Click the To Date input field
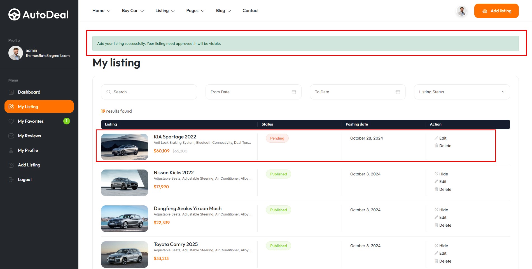Image resolution: width=532 pixels, height=269 pixels. [x=358, y=92]
